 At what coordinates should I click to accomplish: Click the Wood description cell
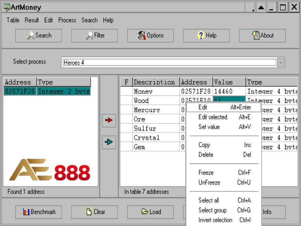156,101
